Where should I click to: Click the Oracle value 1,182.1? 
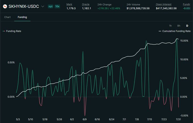[87, 8]
